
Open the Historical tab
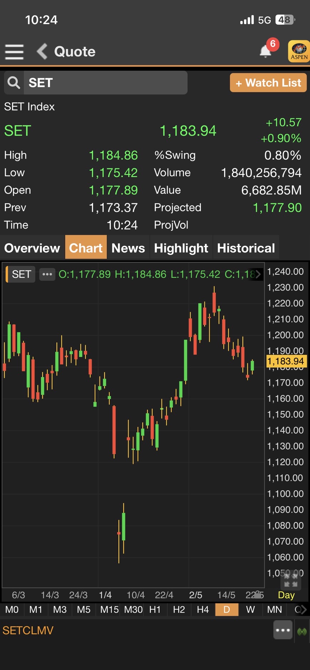click(246, 248)
